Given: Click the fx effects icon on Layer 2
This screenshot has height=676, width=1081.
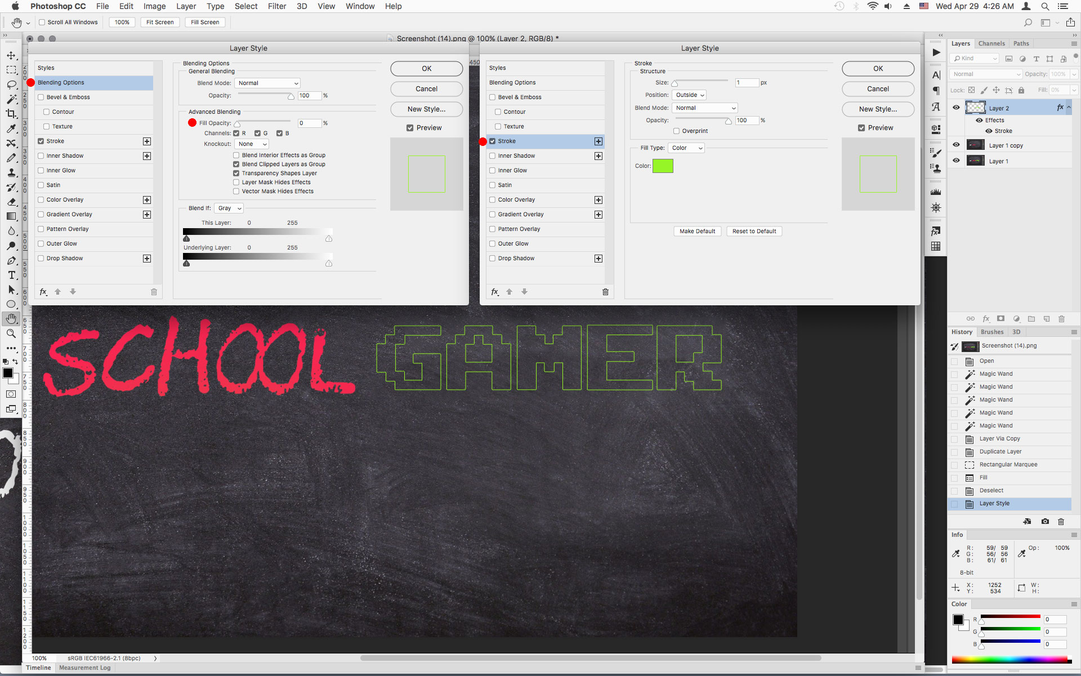Looking at the screenshot, I should point(1060,108).
